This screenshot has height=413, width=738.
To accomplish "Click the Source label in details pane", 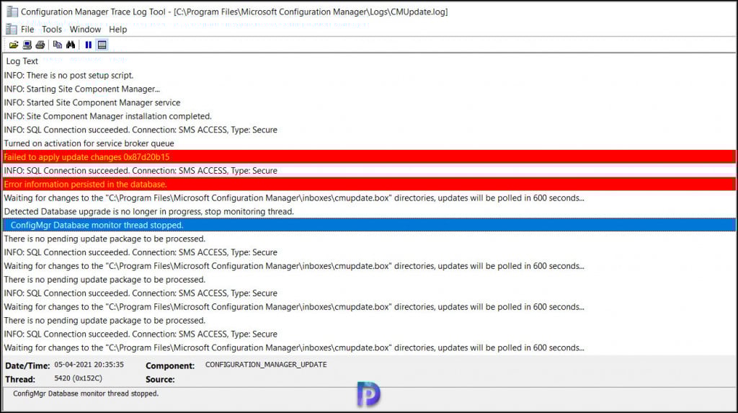I will point(160,379).
